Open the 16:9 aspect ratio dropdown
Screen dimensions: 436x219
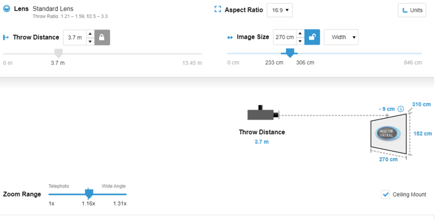pyautogui.click(x=280, y=10)
